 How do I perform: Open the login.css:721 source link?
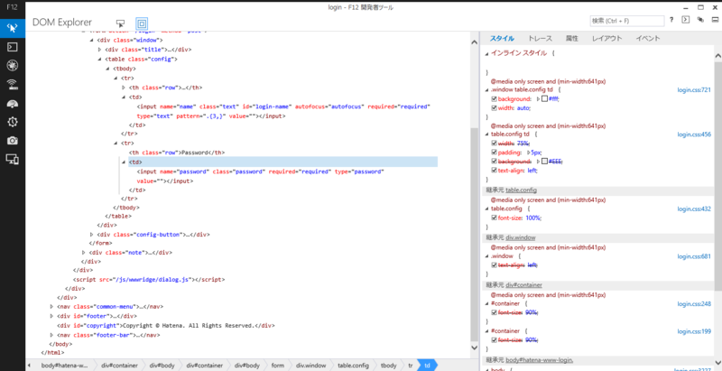(x=694, y=89)
